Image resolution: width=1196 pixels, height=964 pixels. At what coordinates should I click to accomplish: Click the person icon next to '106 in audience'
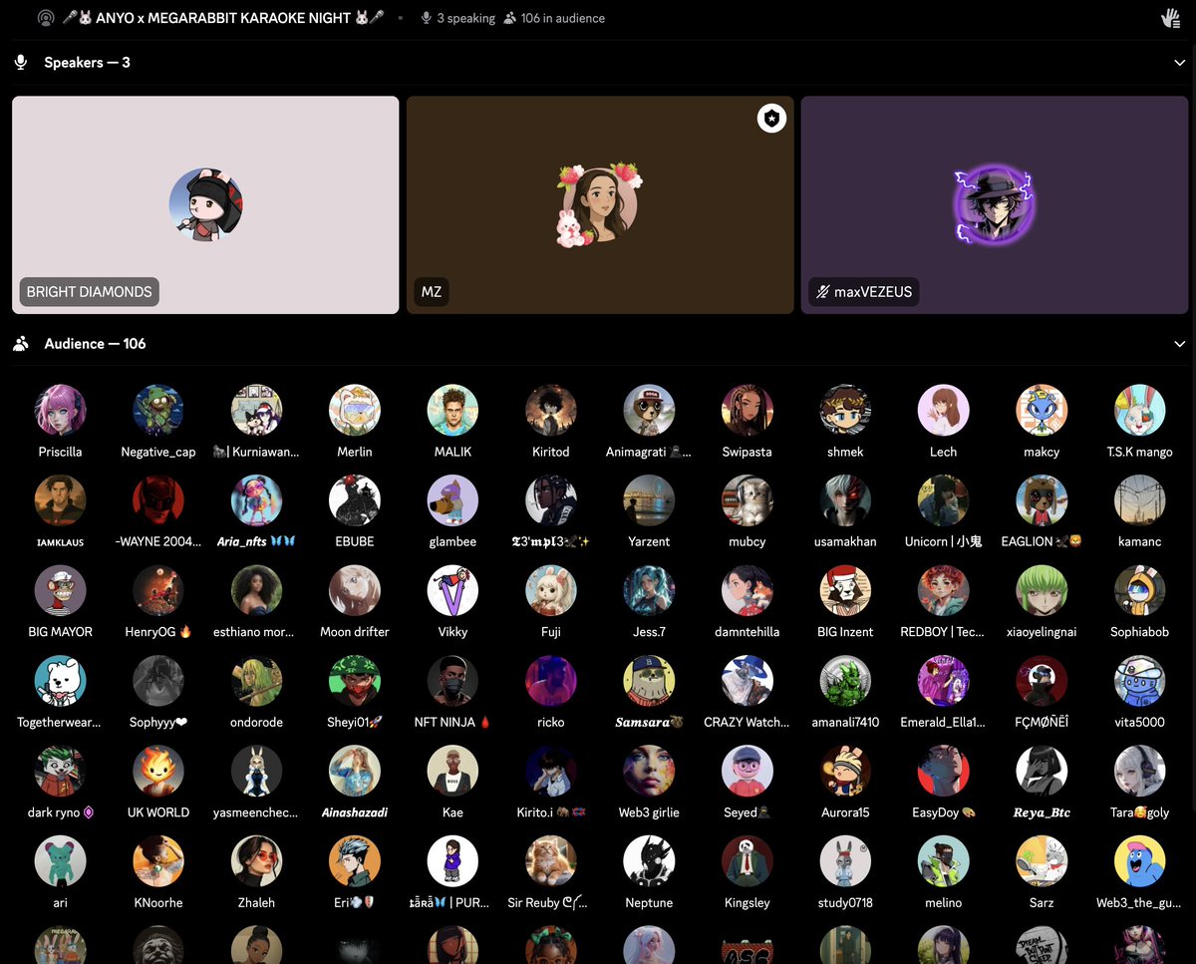[x=511, y=18]
